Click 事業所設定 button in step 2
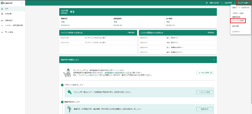This screenshot has height=114, width=252. pyautogui.click(x=205, y=109)
